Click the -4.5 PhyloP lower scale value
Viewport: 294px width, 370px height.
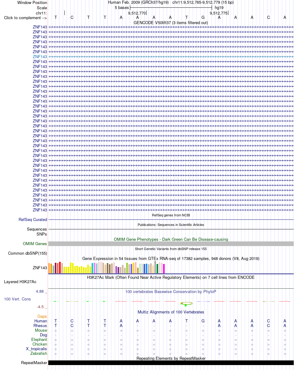tap(41, 307)
